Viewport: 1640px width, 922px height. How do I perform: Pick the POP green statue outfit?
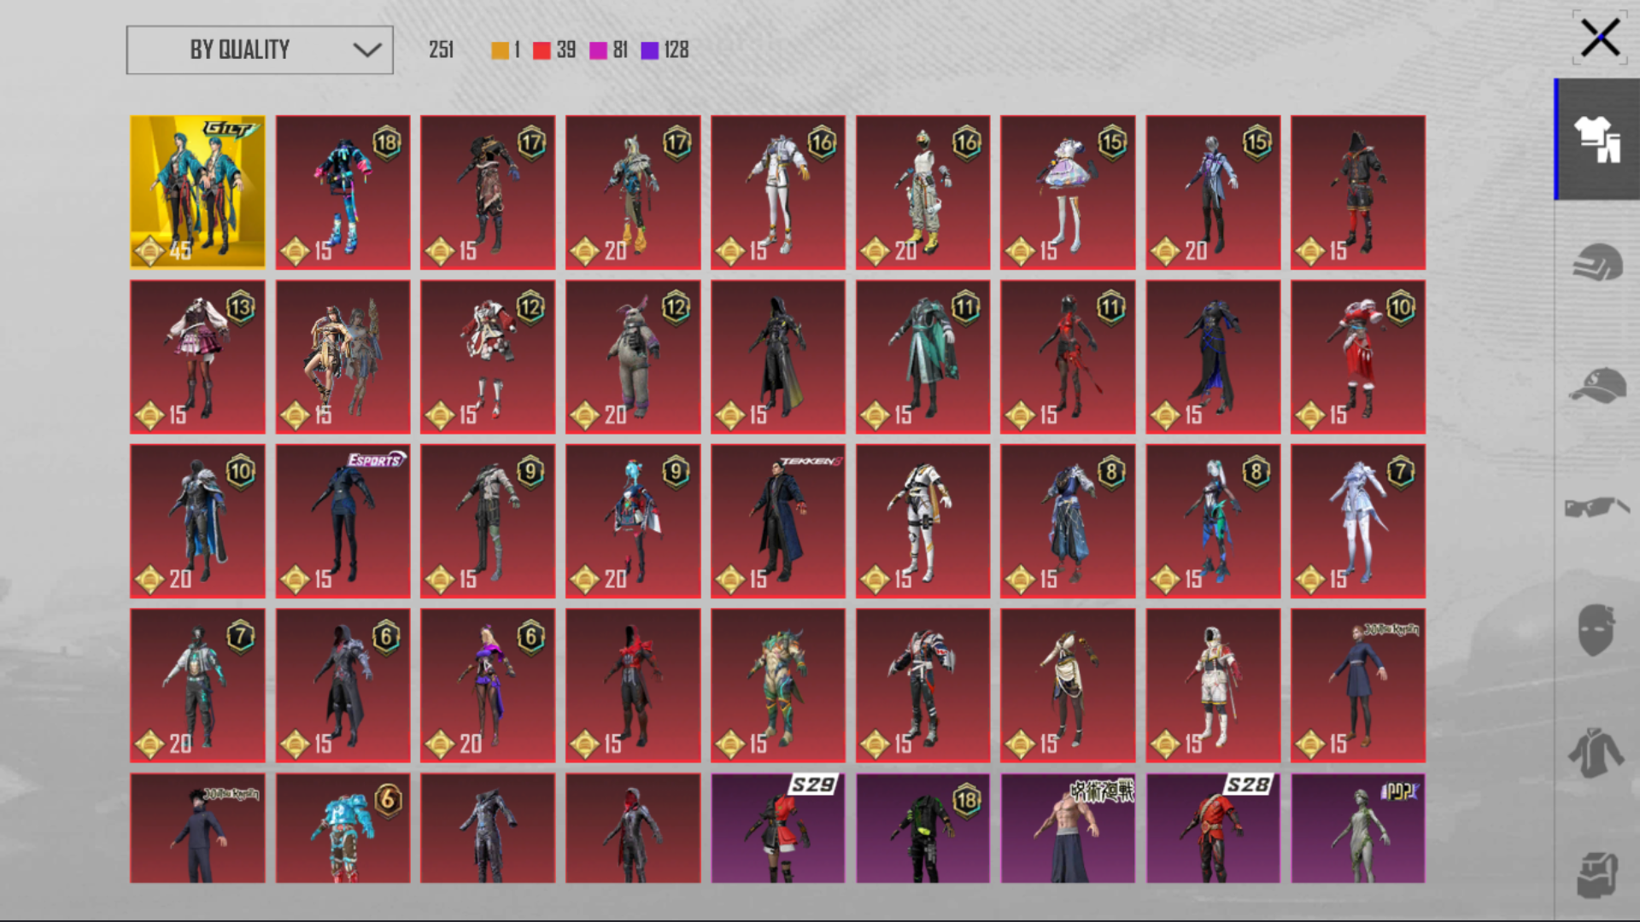pyautogui.click(x=1358, y=828)
